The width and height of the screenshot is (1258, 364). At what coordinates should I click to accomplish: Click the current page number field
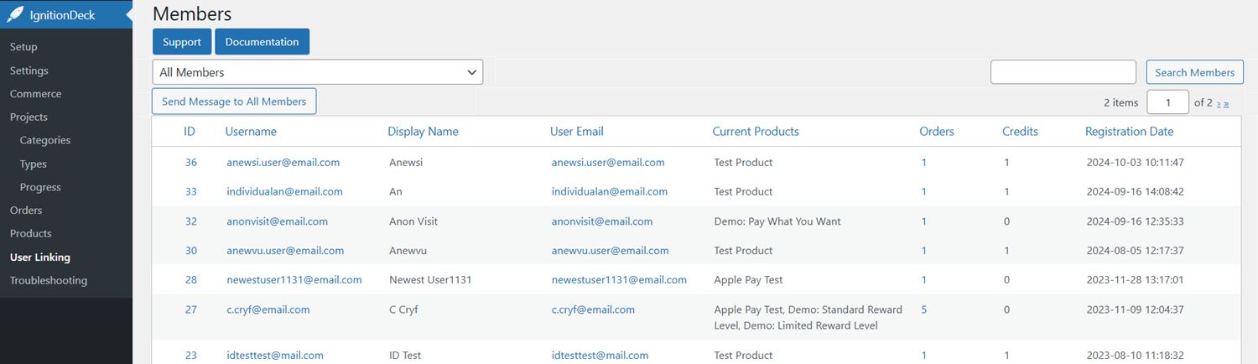[x=1167, y=102]
